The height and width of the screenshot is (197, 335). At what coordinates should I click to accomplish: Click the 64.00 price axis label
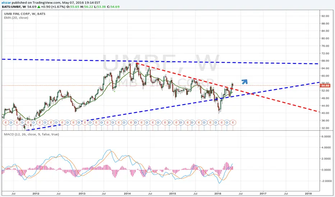(x=325, y=68)
